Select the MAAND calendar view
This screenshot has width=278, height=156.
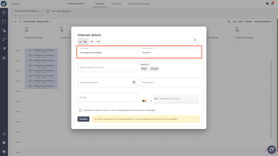(249, 22)
